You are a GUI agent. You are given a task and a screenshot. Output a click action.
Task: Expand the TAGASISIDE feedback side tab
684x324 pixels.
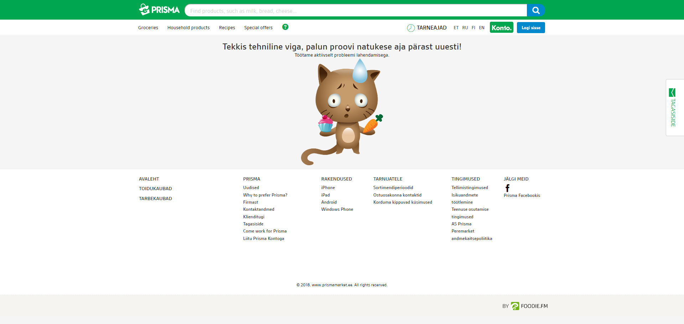[673, 108]
